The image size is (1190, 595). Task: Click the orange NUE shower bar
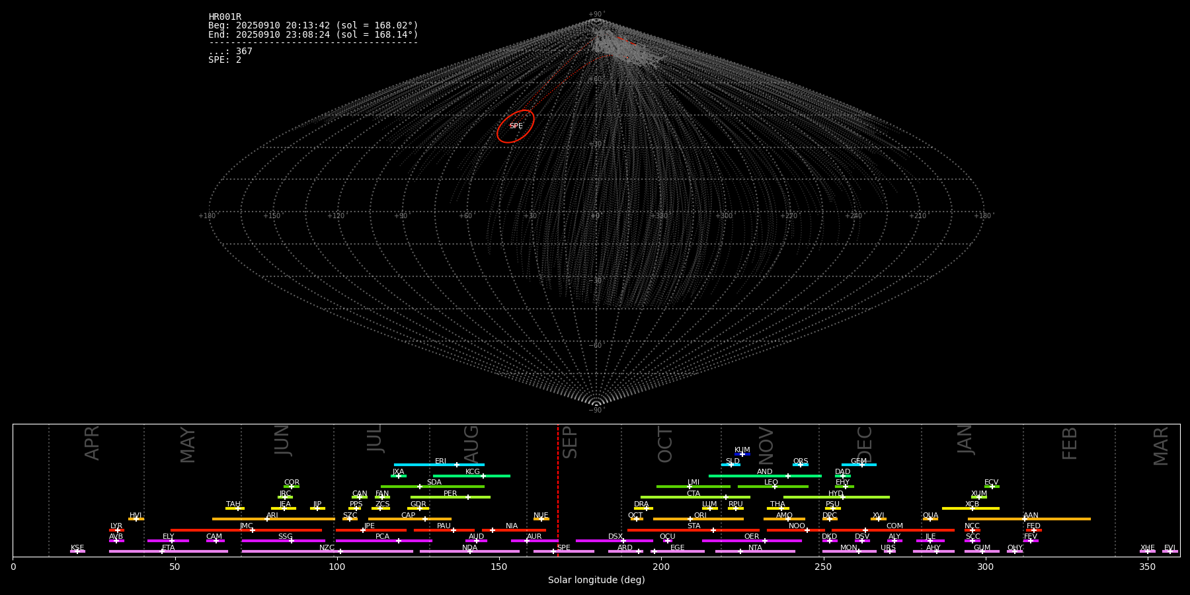[x=541, y=519]
